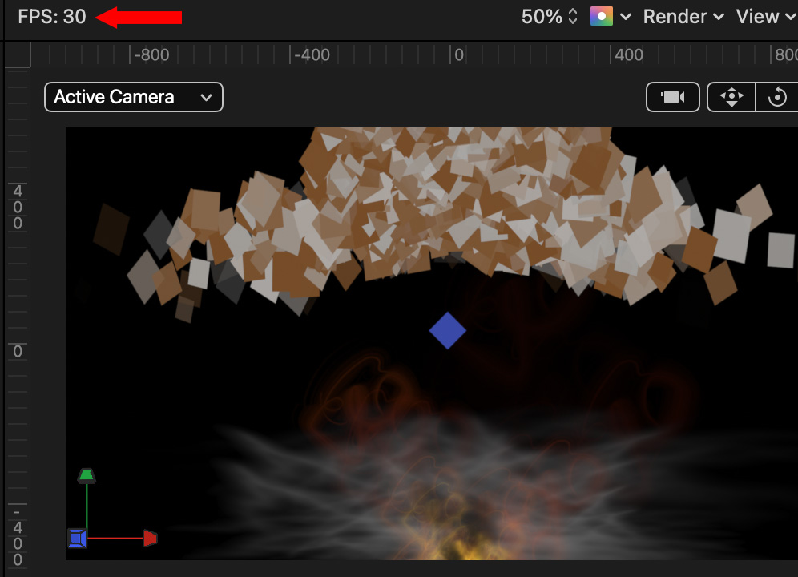Image resolution: width=798 pixels, height=577 pixels.
Task: Click the camera icon button in canvas
Action: pos(672,97)
